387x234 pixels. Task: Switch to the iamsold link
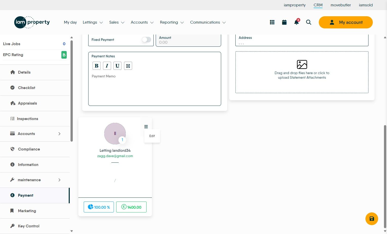(x=366, y=5)
